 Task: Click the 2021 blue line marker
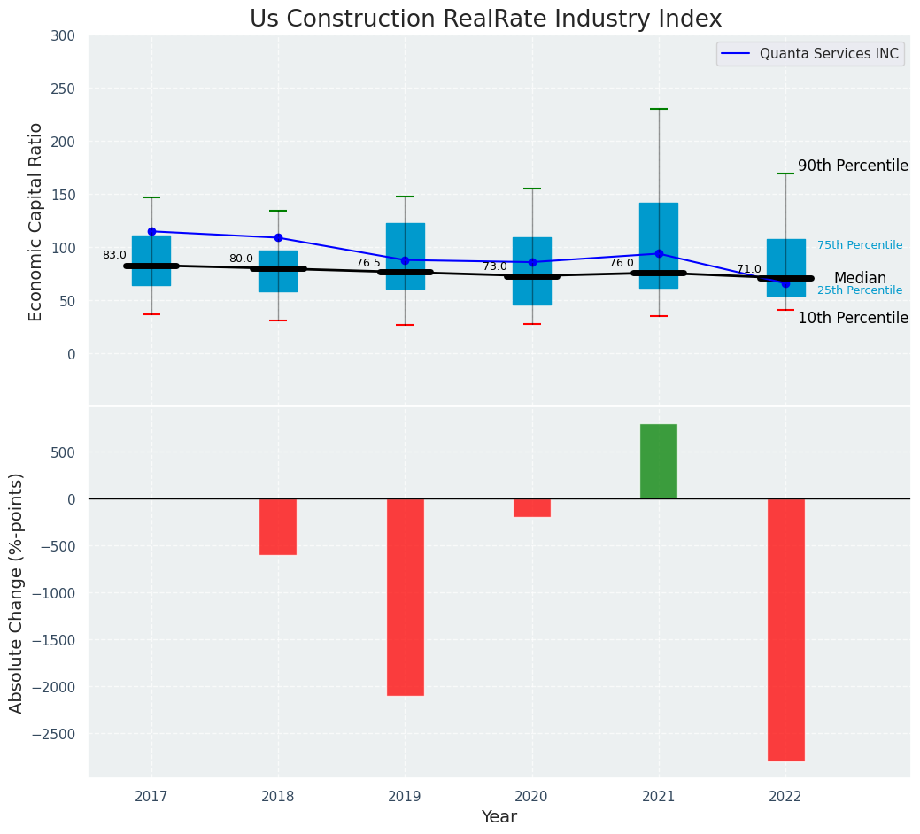[659, 253]
